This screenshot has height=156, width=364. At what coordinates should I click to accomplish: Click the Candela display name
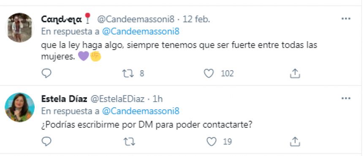coord(62,19)
